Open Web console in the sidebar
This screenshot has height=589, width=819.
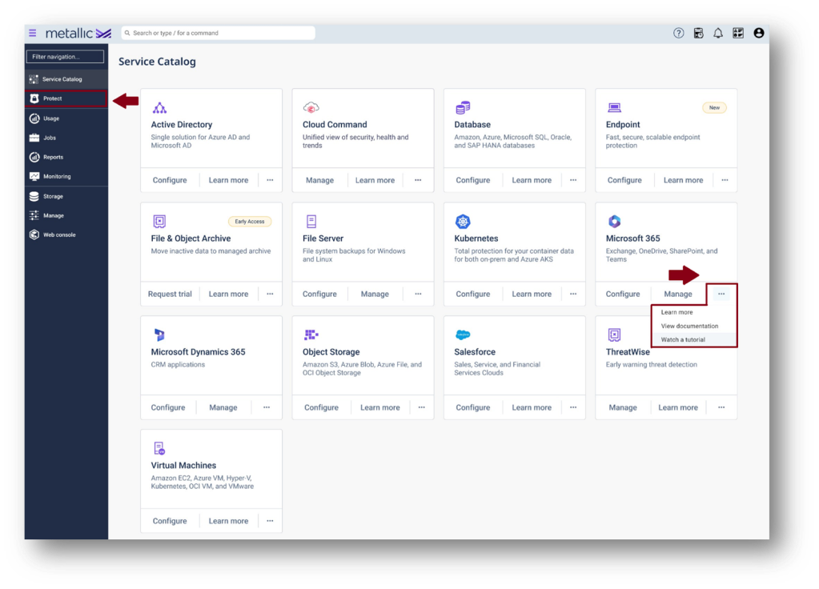[66, 235]
